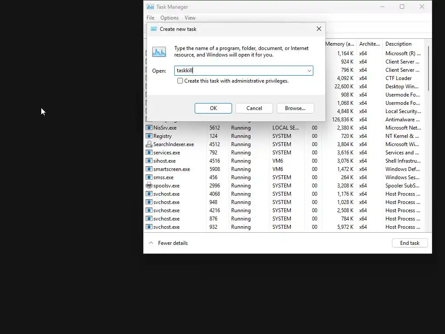
Task: Select the smss.exe process name
Action: coord(163,177)
